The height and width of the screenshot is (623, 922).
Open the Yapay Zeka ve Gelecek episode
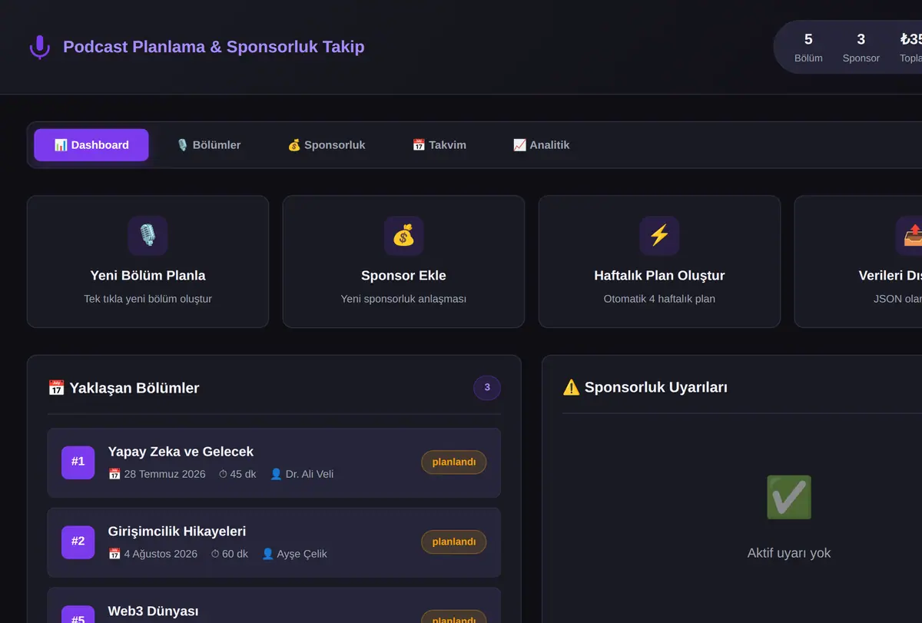pos(274,463)
